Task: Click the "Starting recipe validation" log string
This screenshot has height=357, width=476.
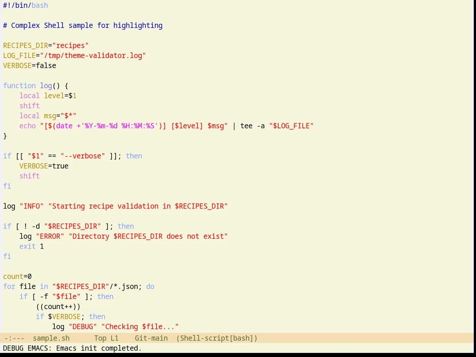Action: pos(138,206)
